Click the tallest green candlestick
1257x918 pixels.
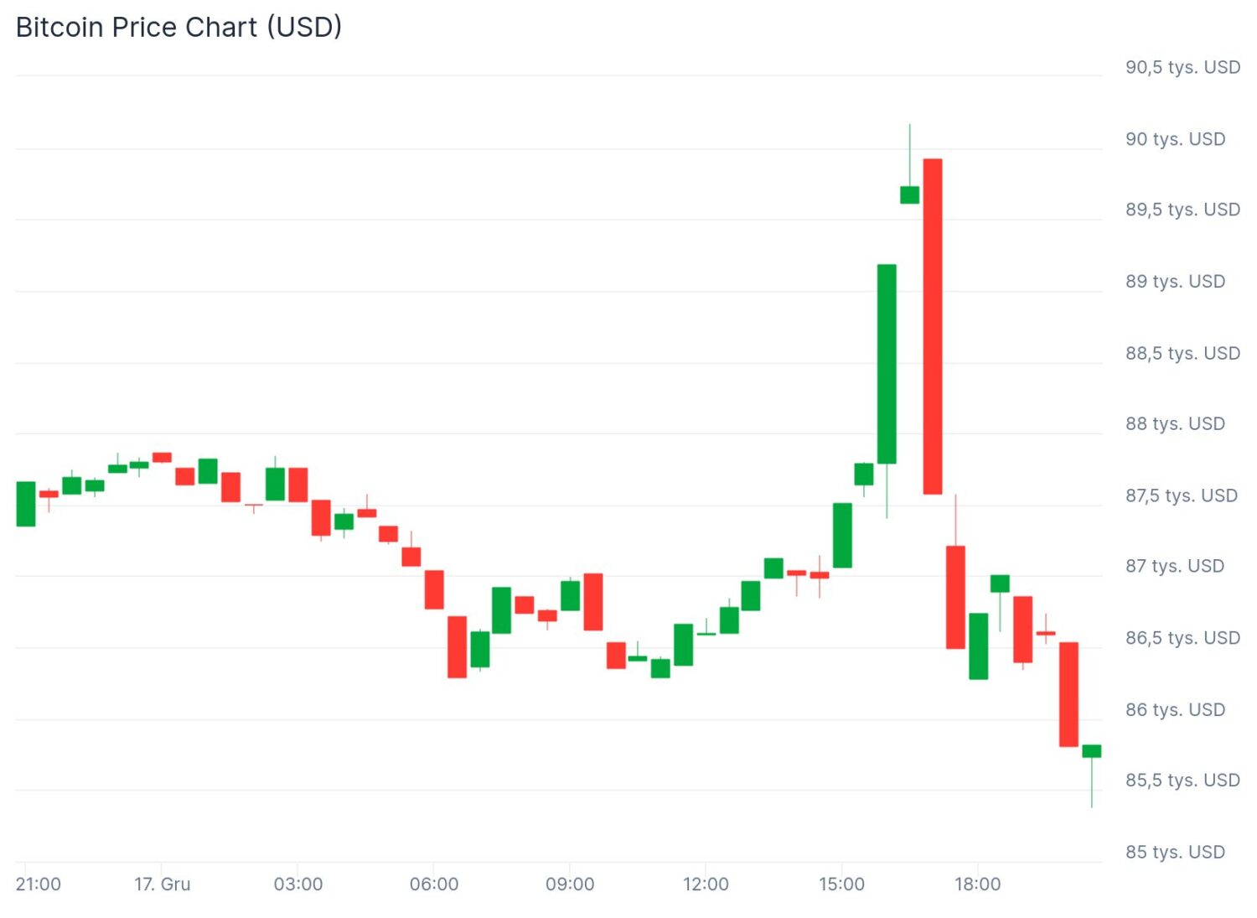(x=887, y=363)
